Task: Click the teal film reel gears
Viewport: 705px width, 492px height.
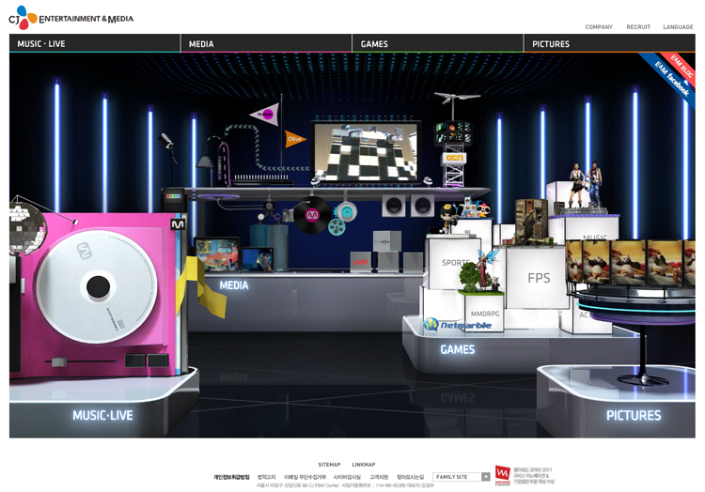Action: [342, 219]
